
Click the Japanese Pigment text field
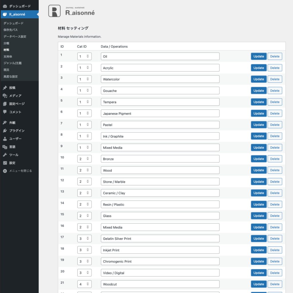pos(160,113)
